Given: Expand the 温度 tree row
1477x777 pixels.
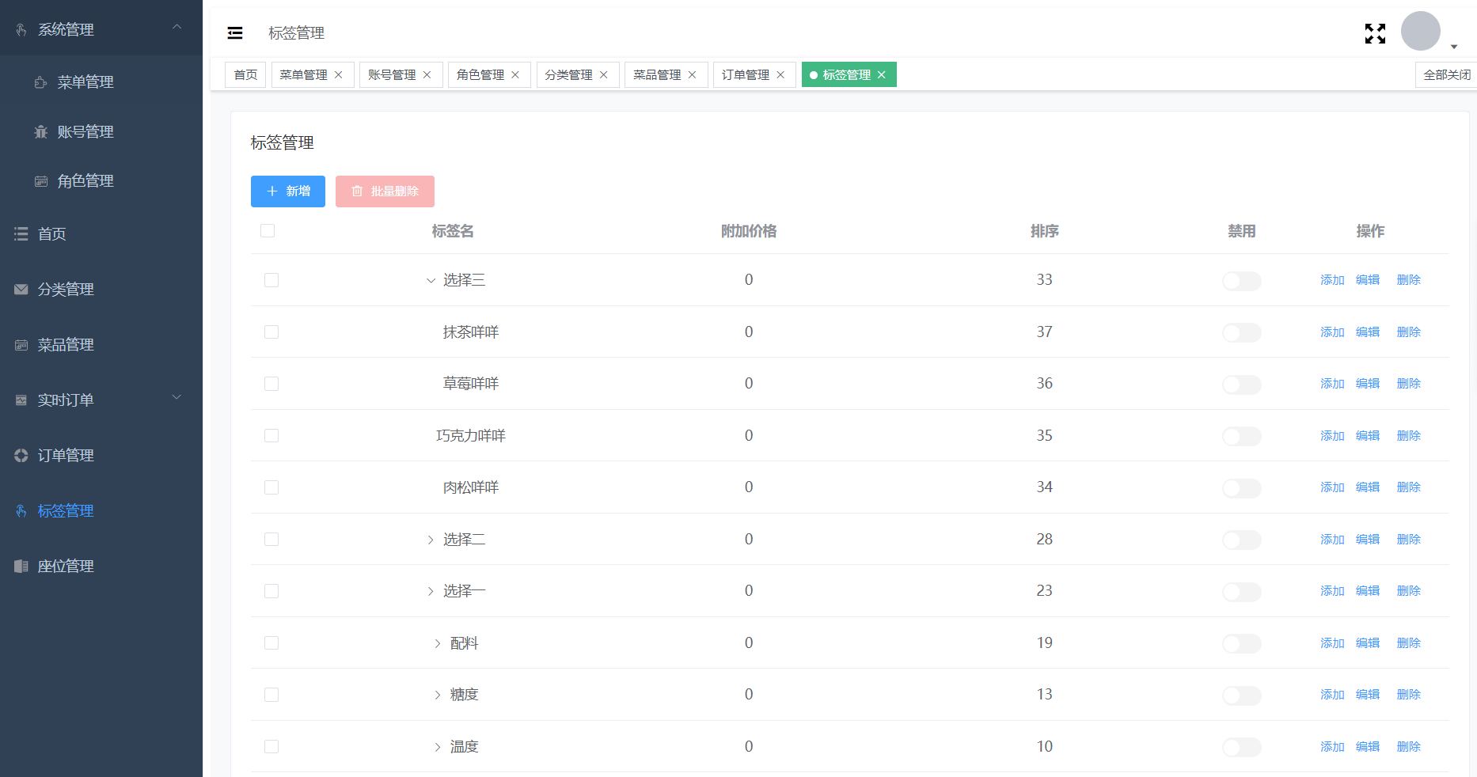Looking at the screenshot, I should [x=438, y=747].
